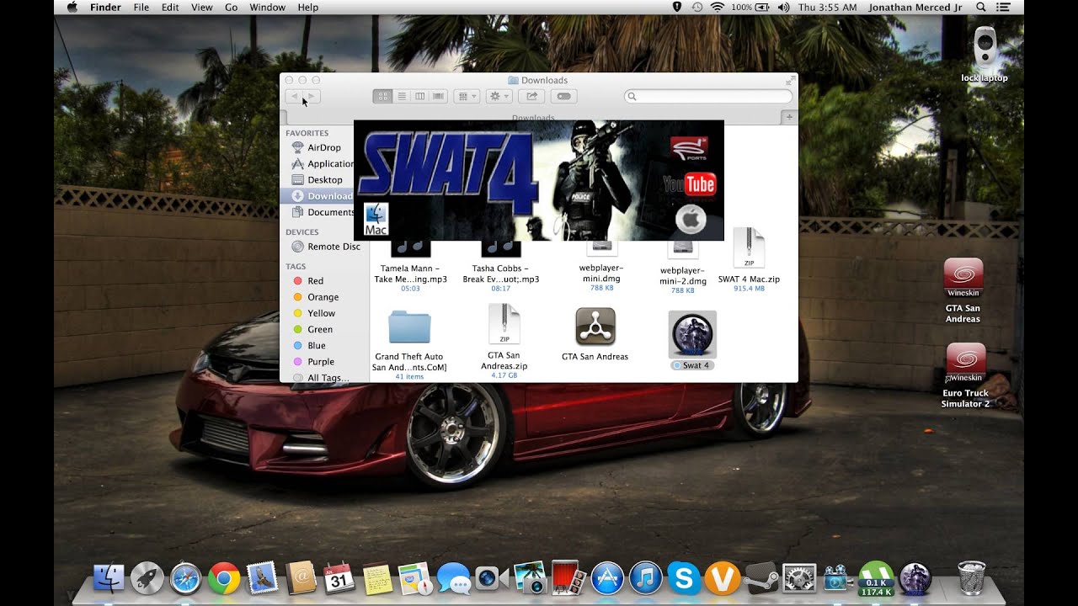
Task: Open Steam from the Dock
Action: [x=760, y=578]
